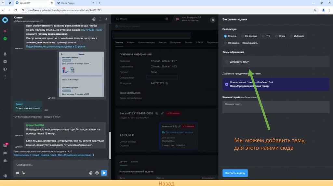Select the Не решена resolution
This screenshot has height=186, width=333.
click(x=249, y=36)
